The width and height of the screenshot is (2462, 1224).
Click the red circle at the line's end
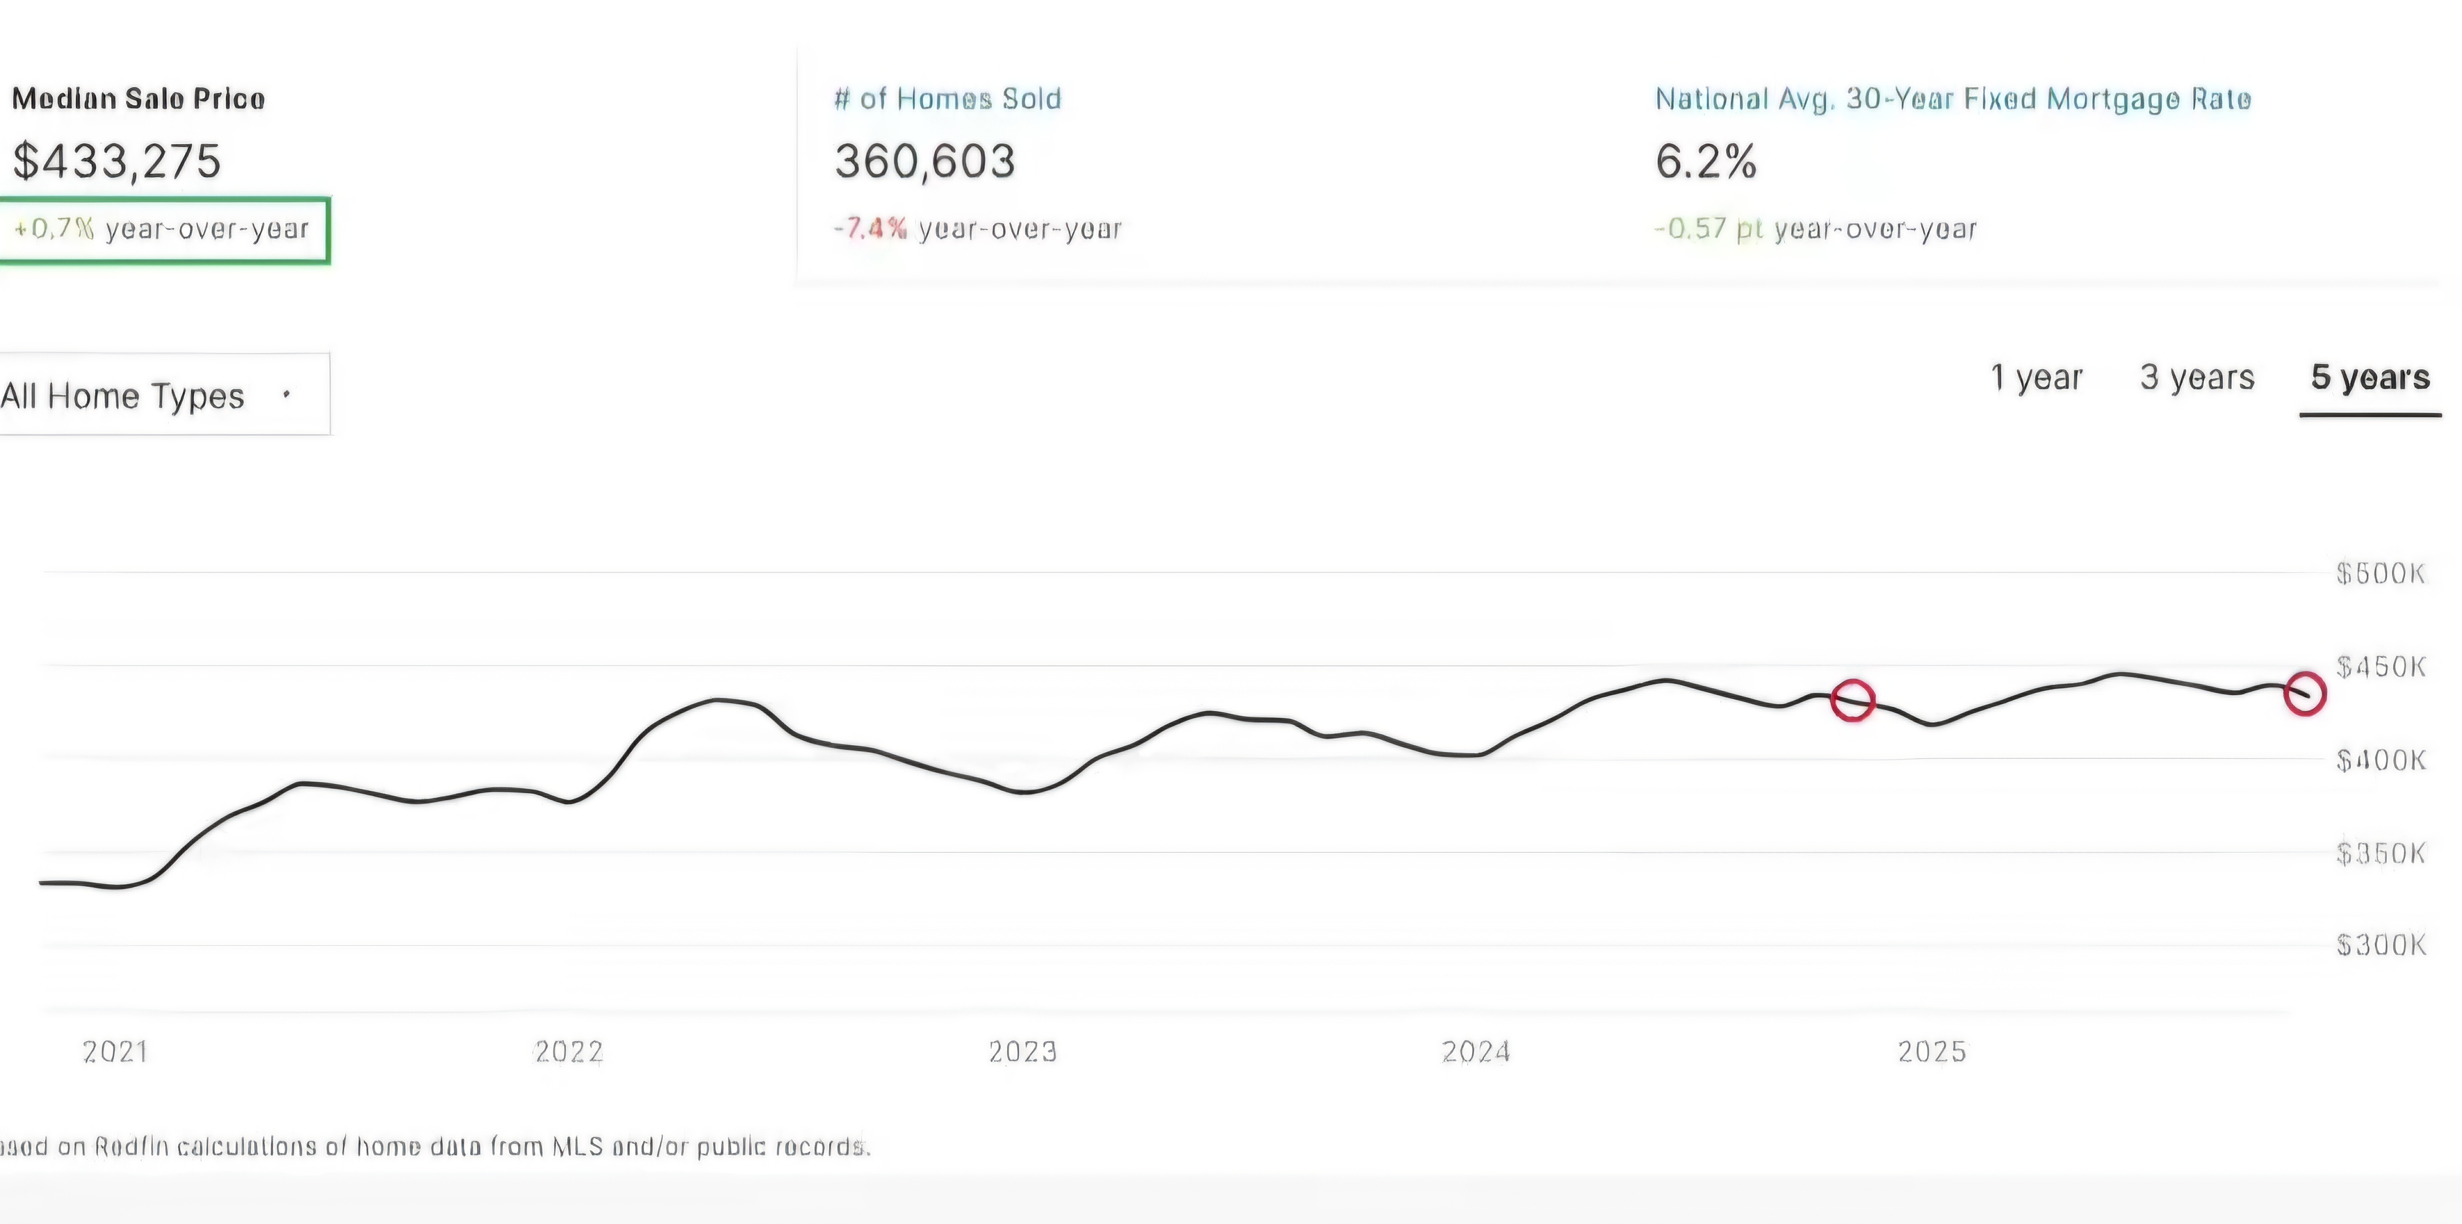coord(2304,693)
